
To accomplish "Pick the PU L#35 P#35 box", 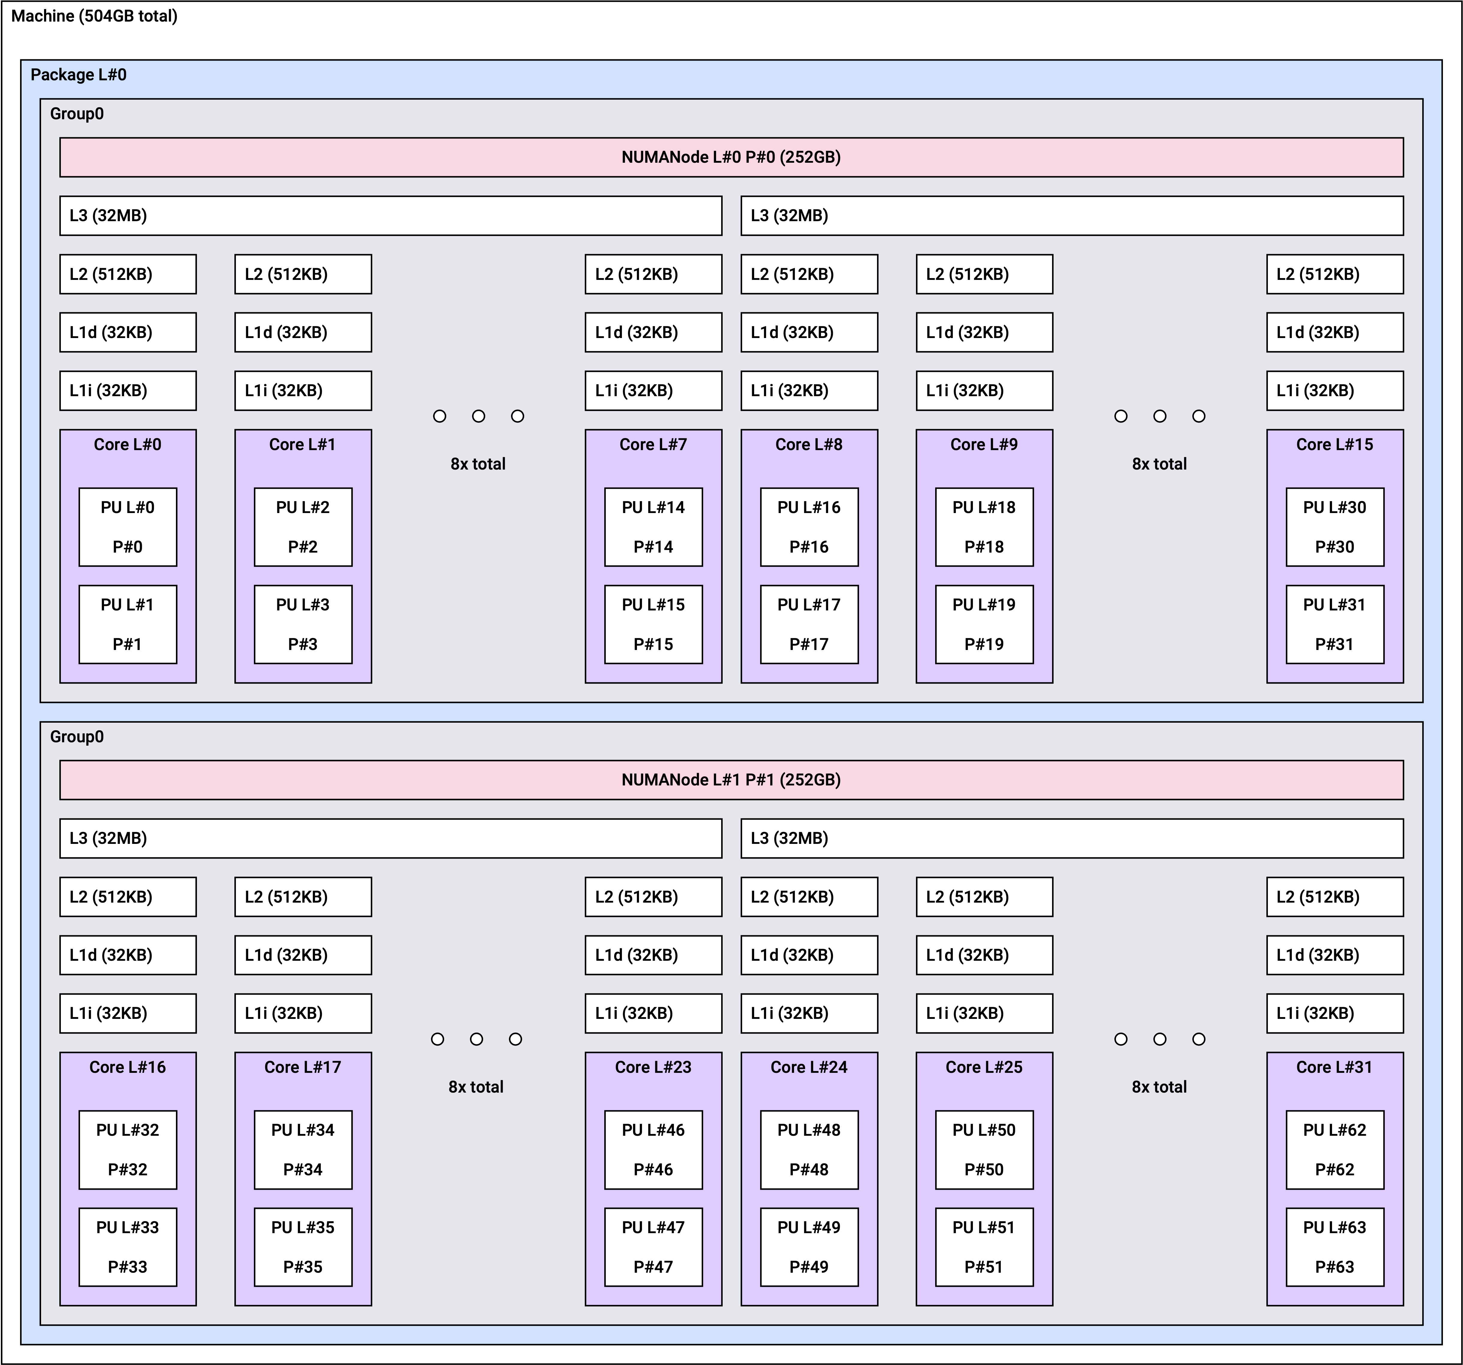I will click(x=303, y=1247).
